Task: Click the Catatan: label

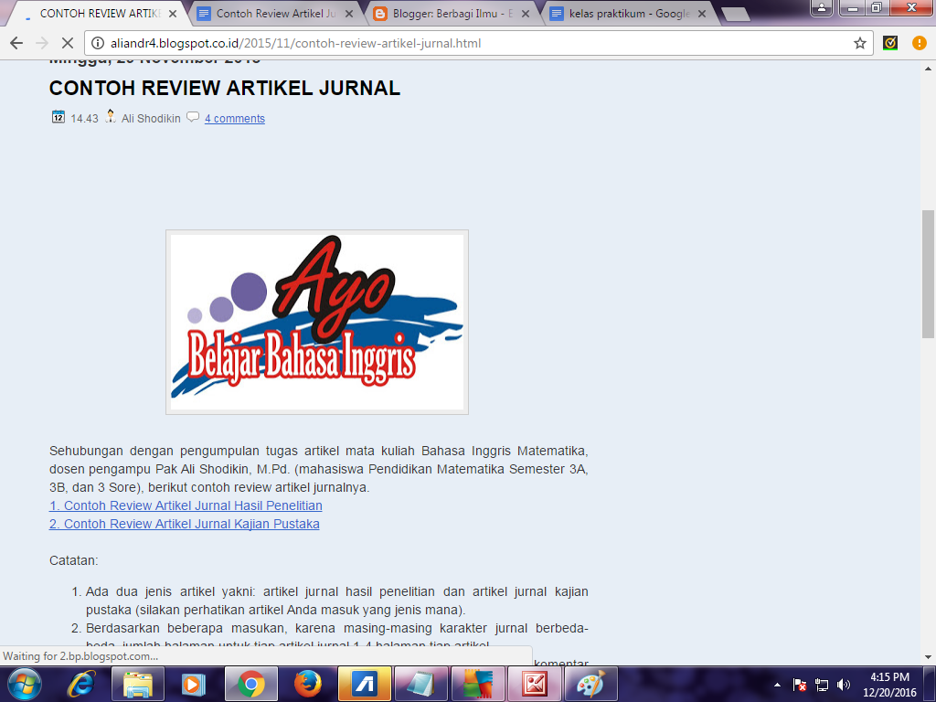Action: [73, 560]
